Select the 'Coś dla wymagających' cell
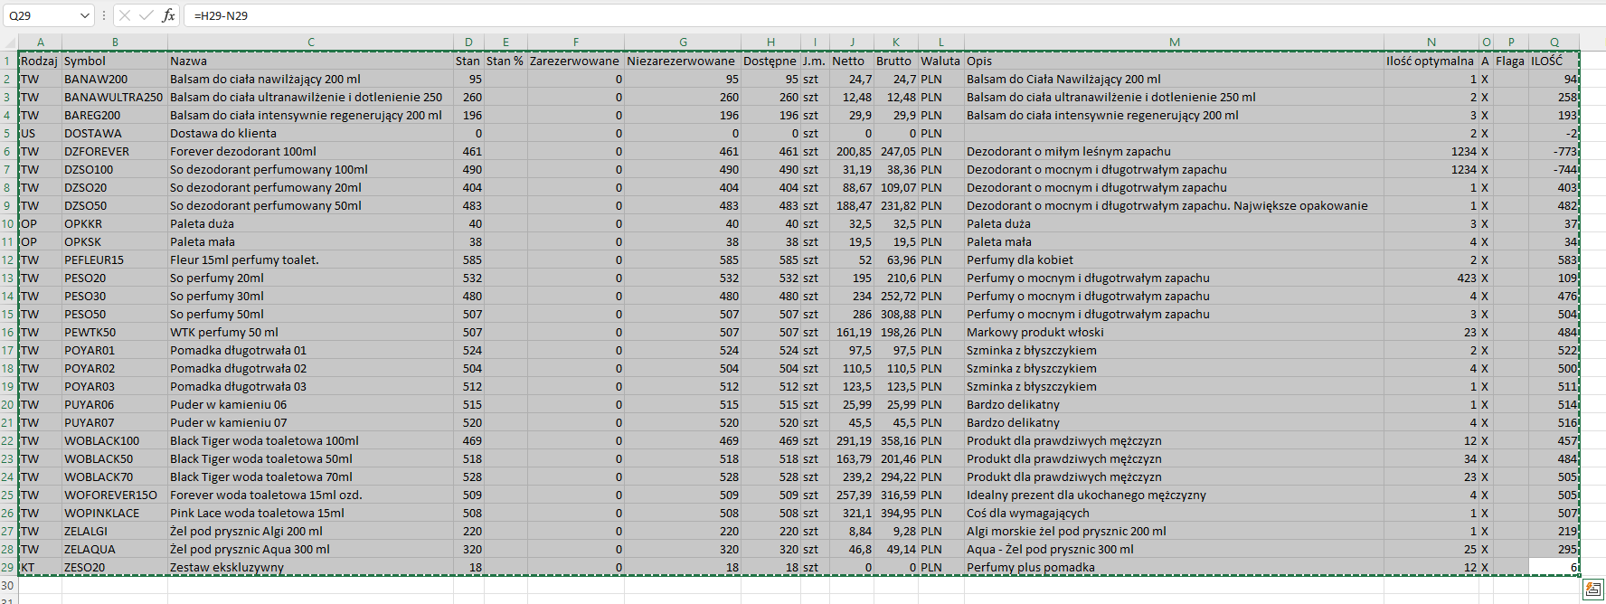The image size is (1606, 604). pos(1174,513)
